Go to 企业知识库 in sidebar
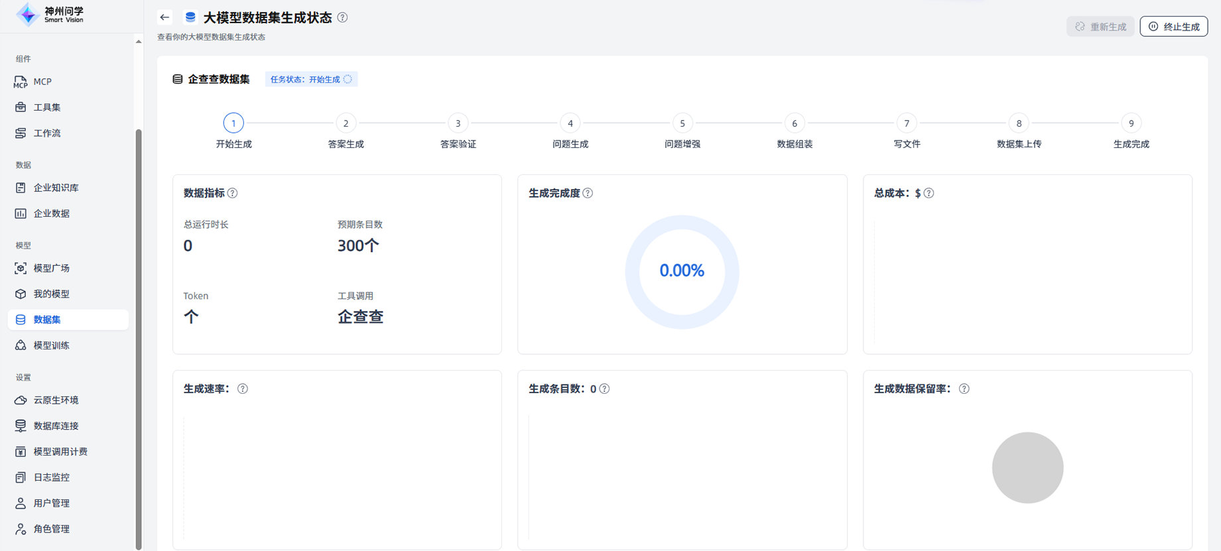 (56, 188)
